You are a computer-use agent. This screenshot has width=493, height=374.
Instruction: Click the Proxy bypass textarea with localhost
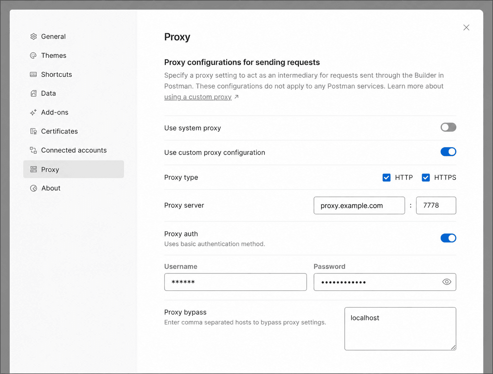coord(400,328)
